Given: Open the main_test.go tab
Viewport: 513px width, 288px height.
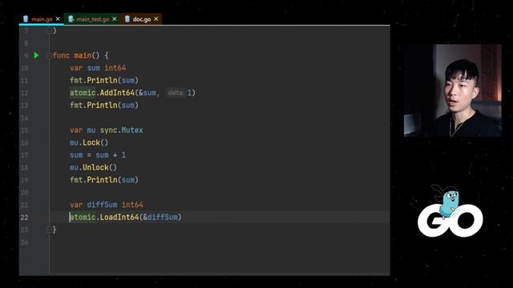Looking at the screenshot, I should [x=93, y=19].
